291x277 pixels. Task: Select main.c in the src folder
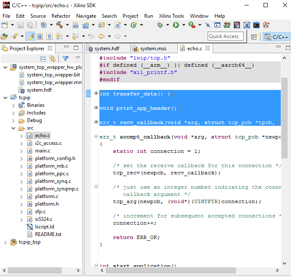click(x=42, y=151)
